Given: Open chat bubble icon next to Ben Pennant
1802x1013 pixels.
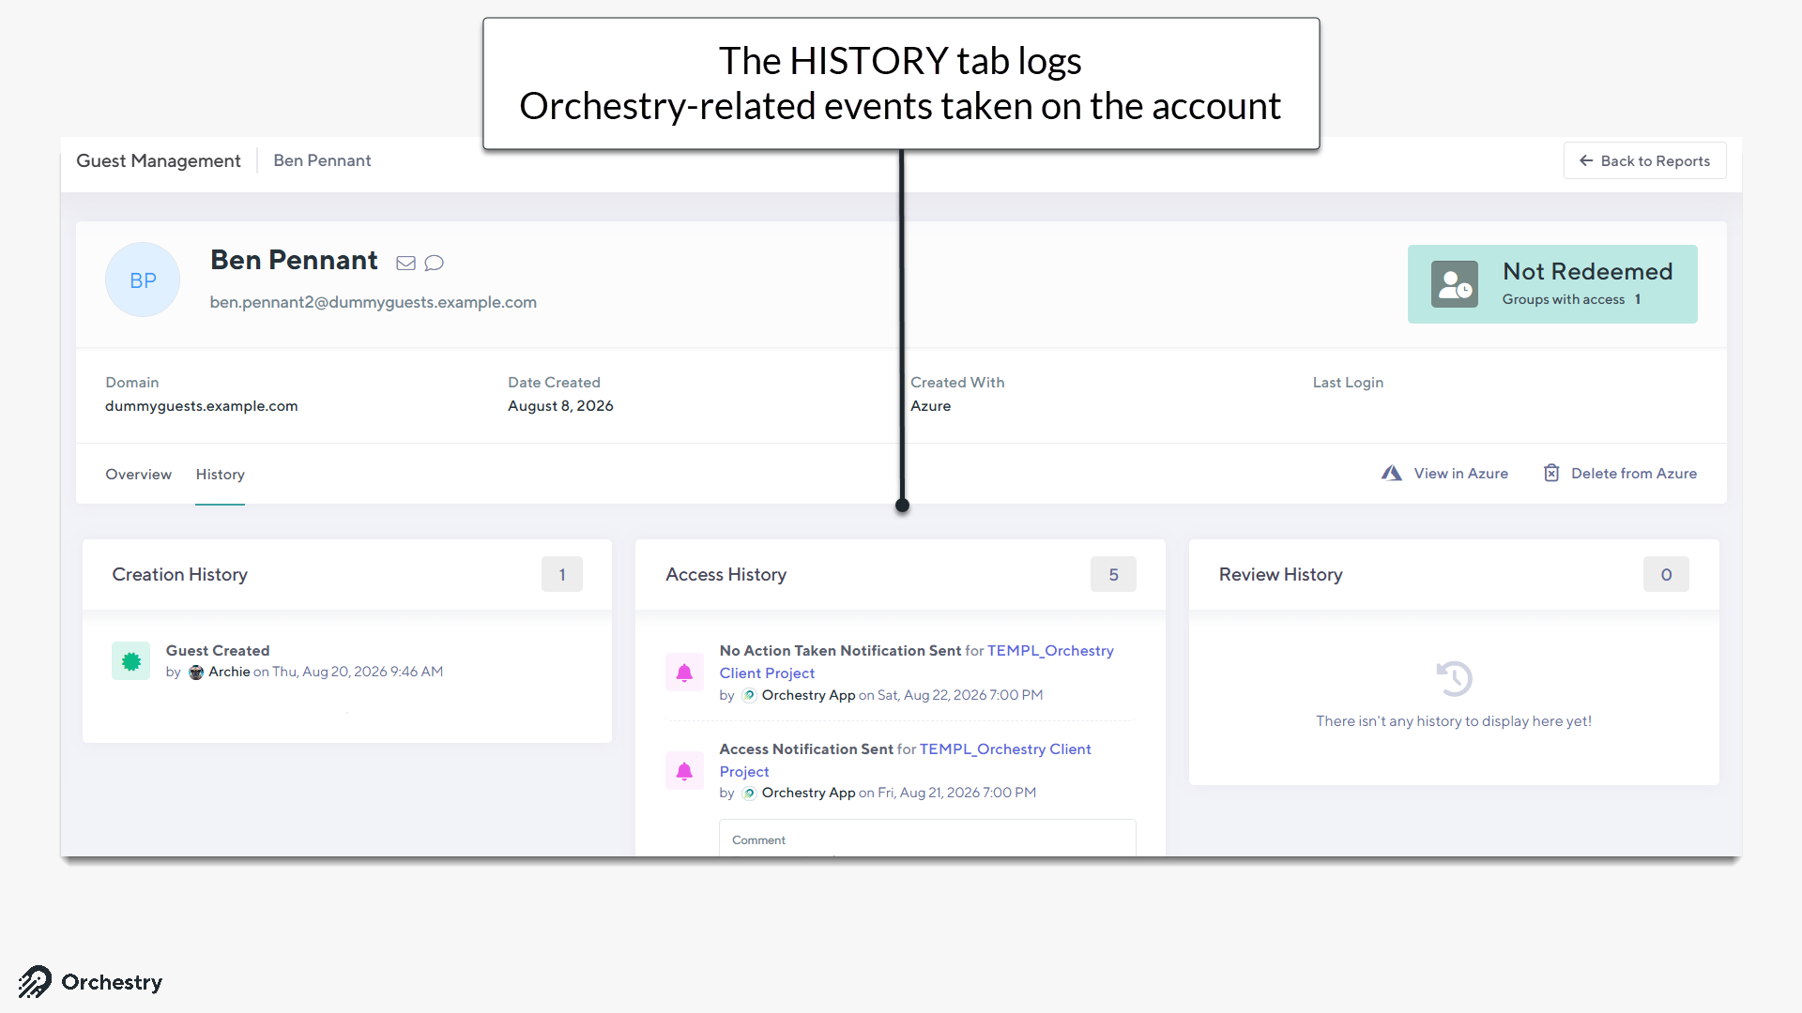Looking at the screenshot, I should click(434, 263).
